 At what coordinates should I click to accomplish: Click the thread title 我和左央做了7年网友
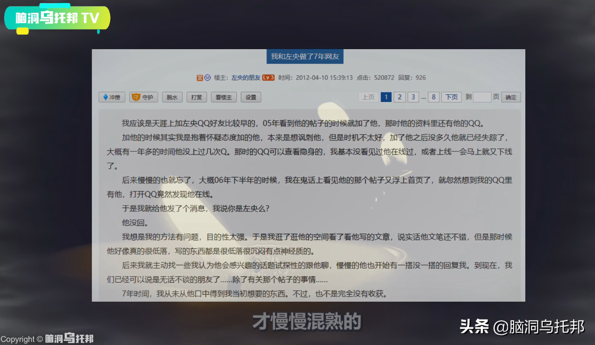coord(305,57)
